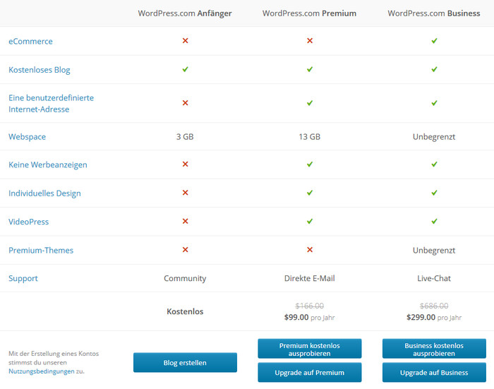Click the VideoPress red X under Anfänger
The width and height of the screenshot is (494, 389).
[x=185, y=221]
